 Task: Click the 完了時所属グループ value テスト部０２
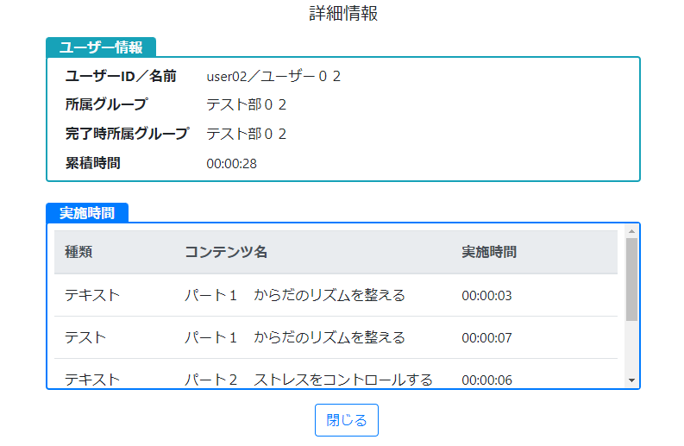(x=247, y=134)
